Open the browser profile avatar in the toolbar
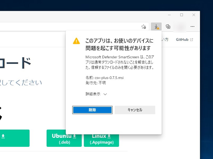This screenshot has width=213, height=159. point(180,26)
